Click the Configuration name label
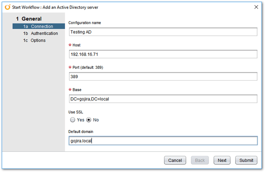This screenshot has width=265, height=172. click(x=85, y=23)
